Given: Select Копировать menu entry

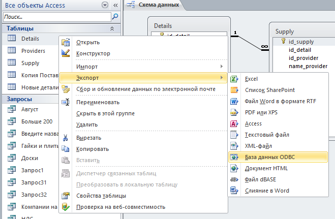Looking at the screenshot, I should click(143, 149).
